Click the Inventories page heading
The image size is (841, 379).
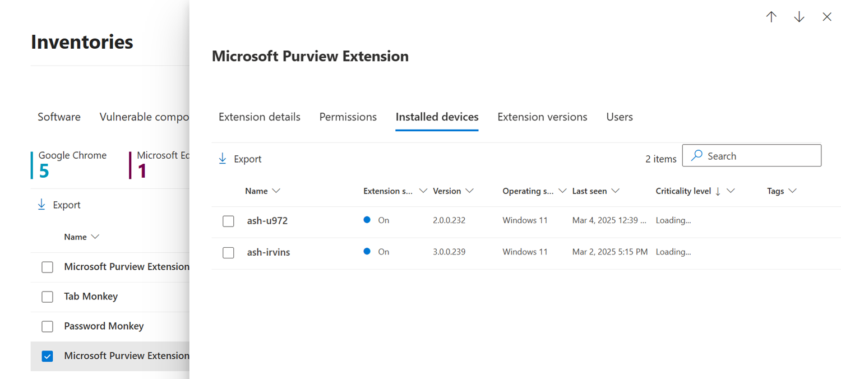click(x=82, y=42)
